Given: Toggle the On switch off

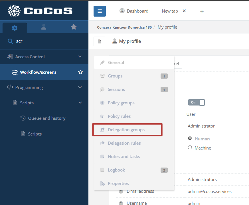Looking at the screenshot, I should pyautogui.click(x=196, y=102).
